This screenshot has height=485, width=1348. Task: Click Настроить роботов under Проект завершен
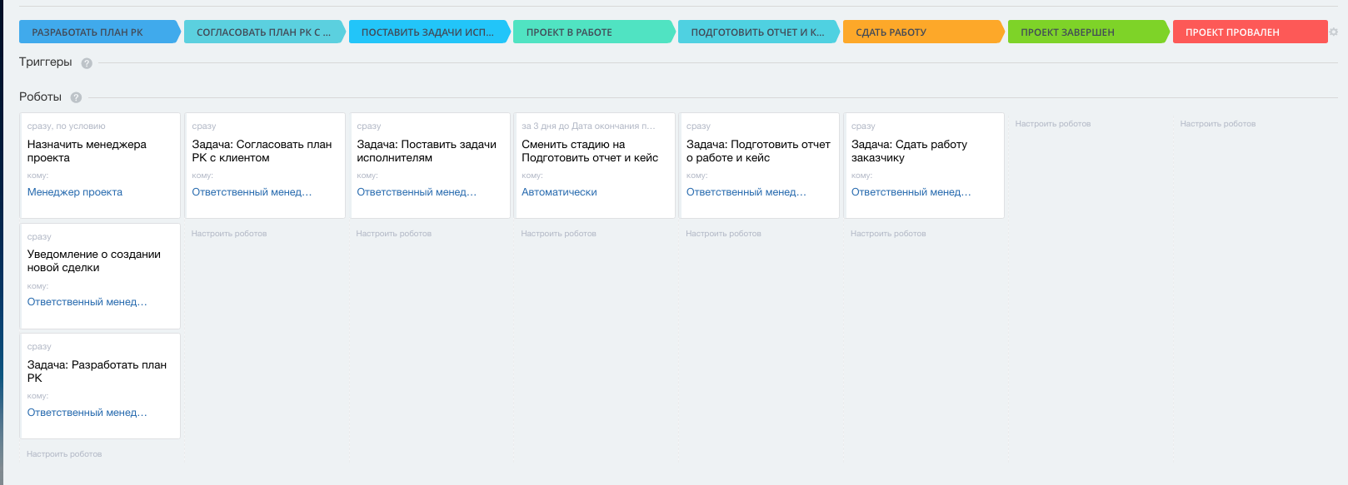click(x=1052, y=124)
